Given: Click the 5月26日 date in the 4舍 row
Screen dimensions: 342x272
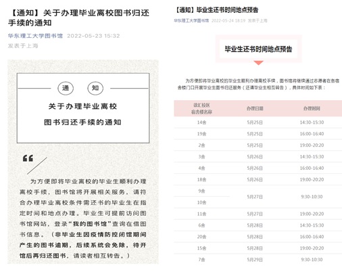Looking at the screenshot, I should point(255,168).
